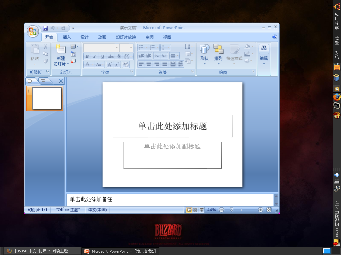Click the Delete slide icon

73,61
